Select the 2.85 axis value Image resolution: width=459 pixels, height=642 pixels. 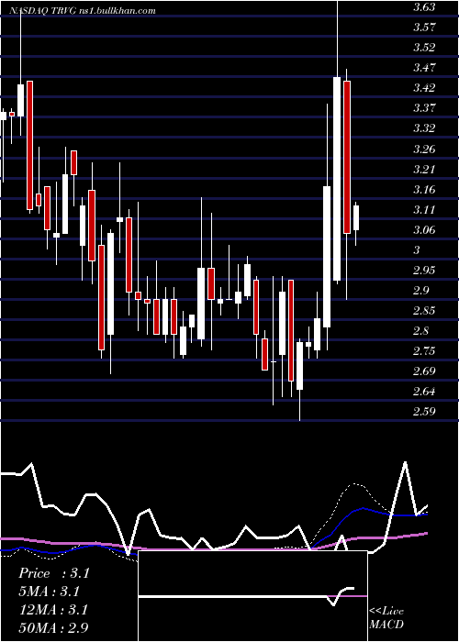click(x=424, y=311)
